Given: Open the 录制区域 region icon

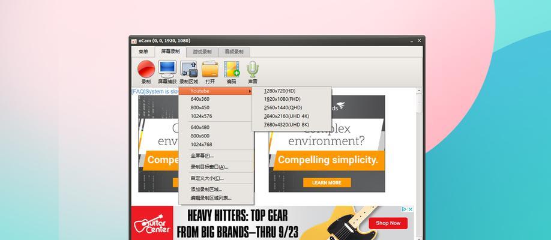Looking at the screenshot, I should coord(188,69).
